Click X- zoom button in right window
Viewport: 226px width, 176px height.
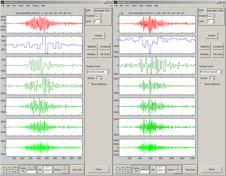click(117, 172)
